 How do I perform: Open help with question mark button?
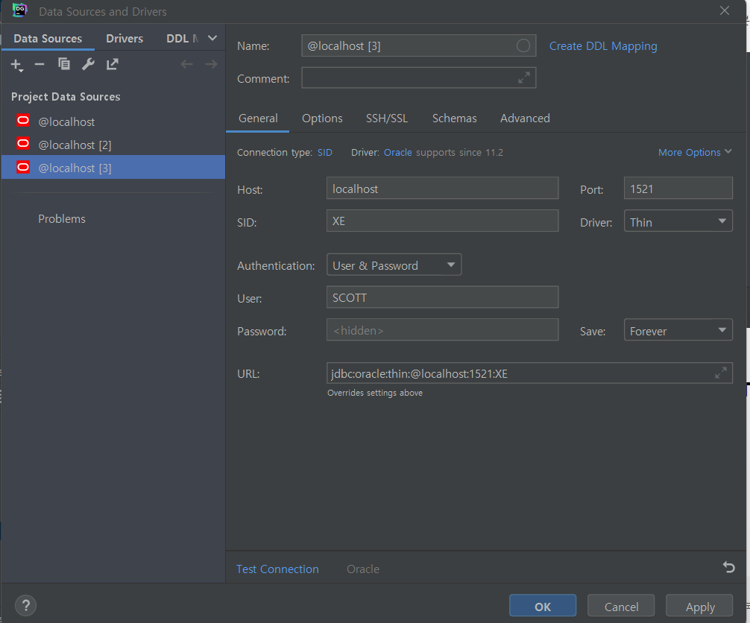(26, 605)
